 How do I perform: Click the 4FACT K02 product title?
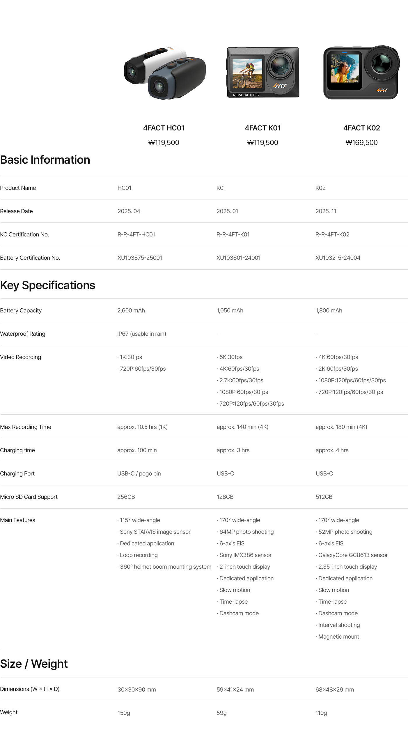point(361,128)
